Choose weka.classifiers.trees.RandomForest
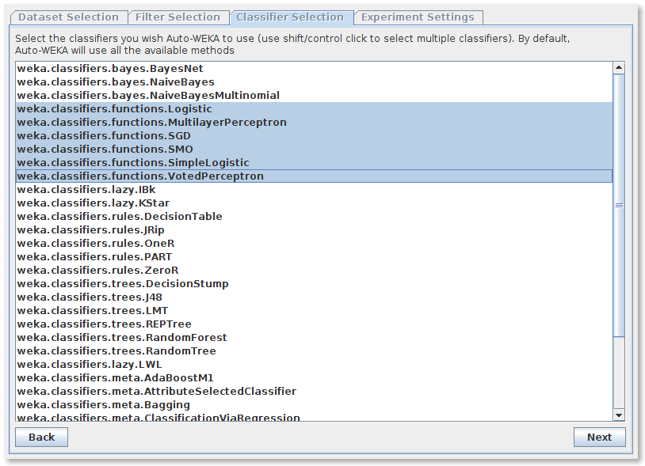Screen dimensions: 645x466 (x=315, y=338)
